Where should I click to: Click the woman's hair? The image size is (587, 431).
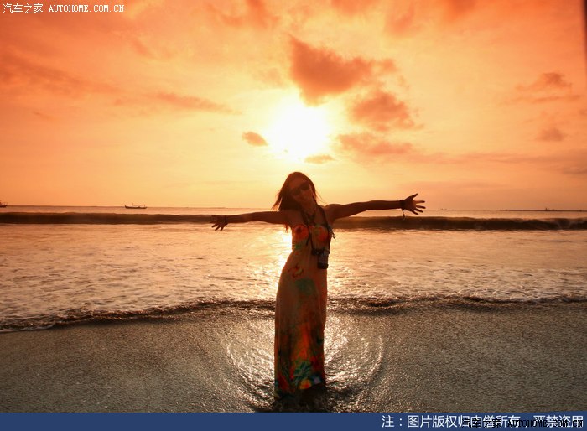click(x=285, y=195)
